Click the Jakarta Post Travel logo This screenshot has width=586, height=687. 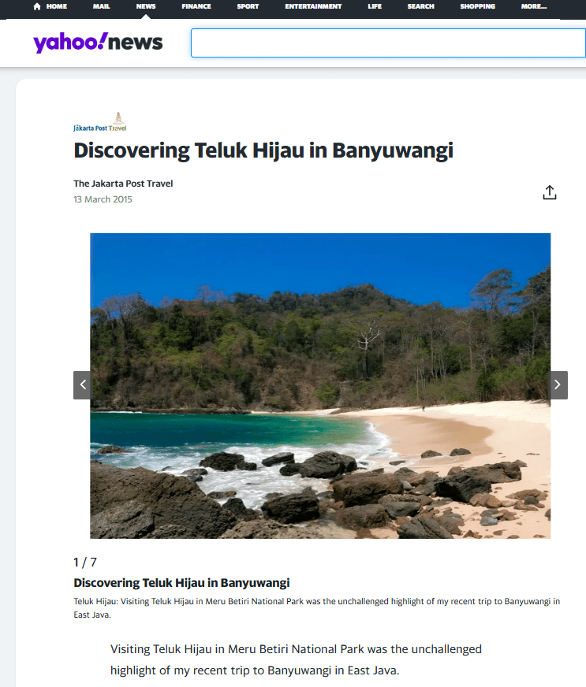point(100,122)
